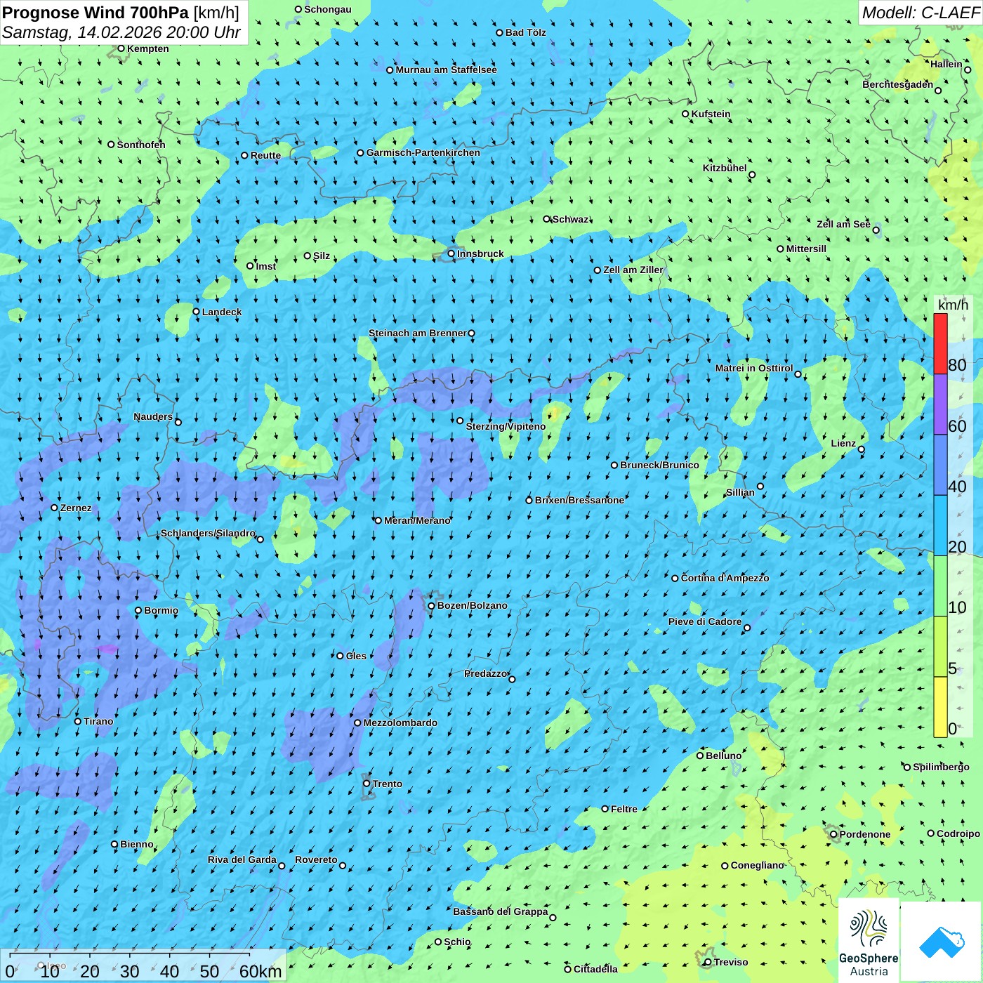Viewport: 983px width, 983px height.
Task: Click the Lienz location dot
Action: [x=862, y=449]
